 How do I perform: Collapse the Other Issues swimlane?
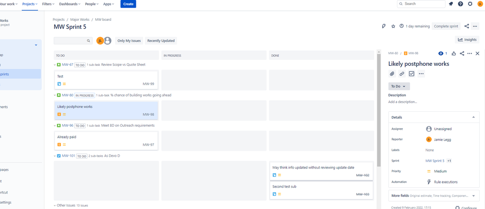point(55,205)
